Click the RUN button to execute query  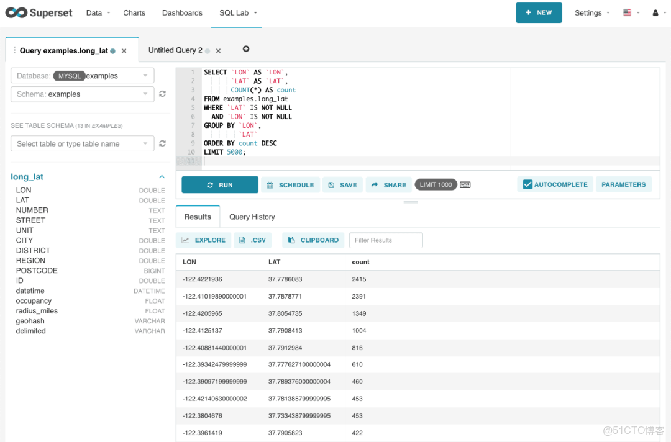coord(220,184)
